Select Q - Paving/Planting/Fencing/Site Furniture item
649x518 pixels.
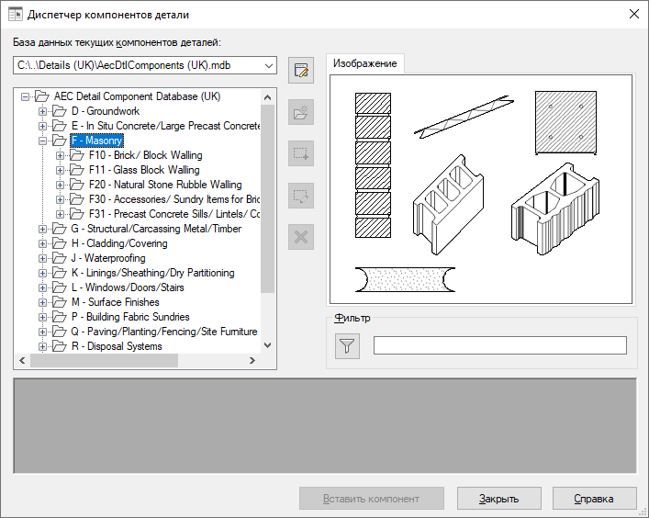(x=164, y=332)
